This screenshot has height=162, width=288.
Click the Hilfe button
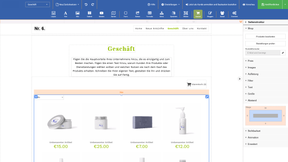pos(151,4)
